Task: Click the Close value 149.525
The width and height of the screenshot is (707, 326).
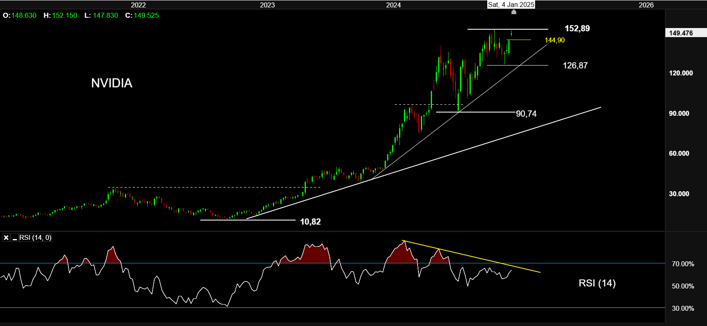Action: click(146, 15)
